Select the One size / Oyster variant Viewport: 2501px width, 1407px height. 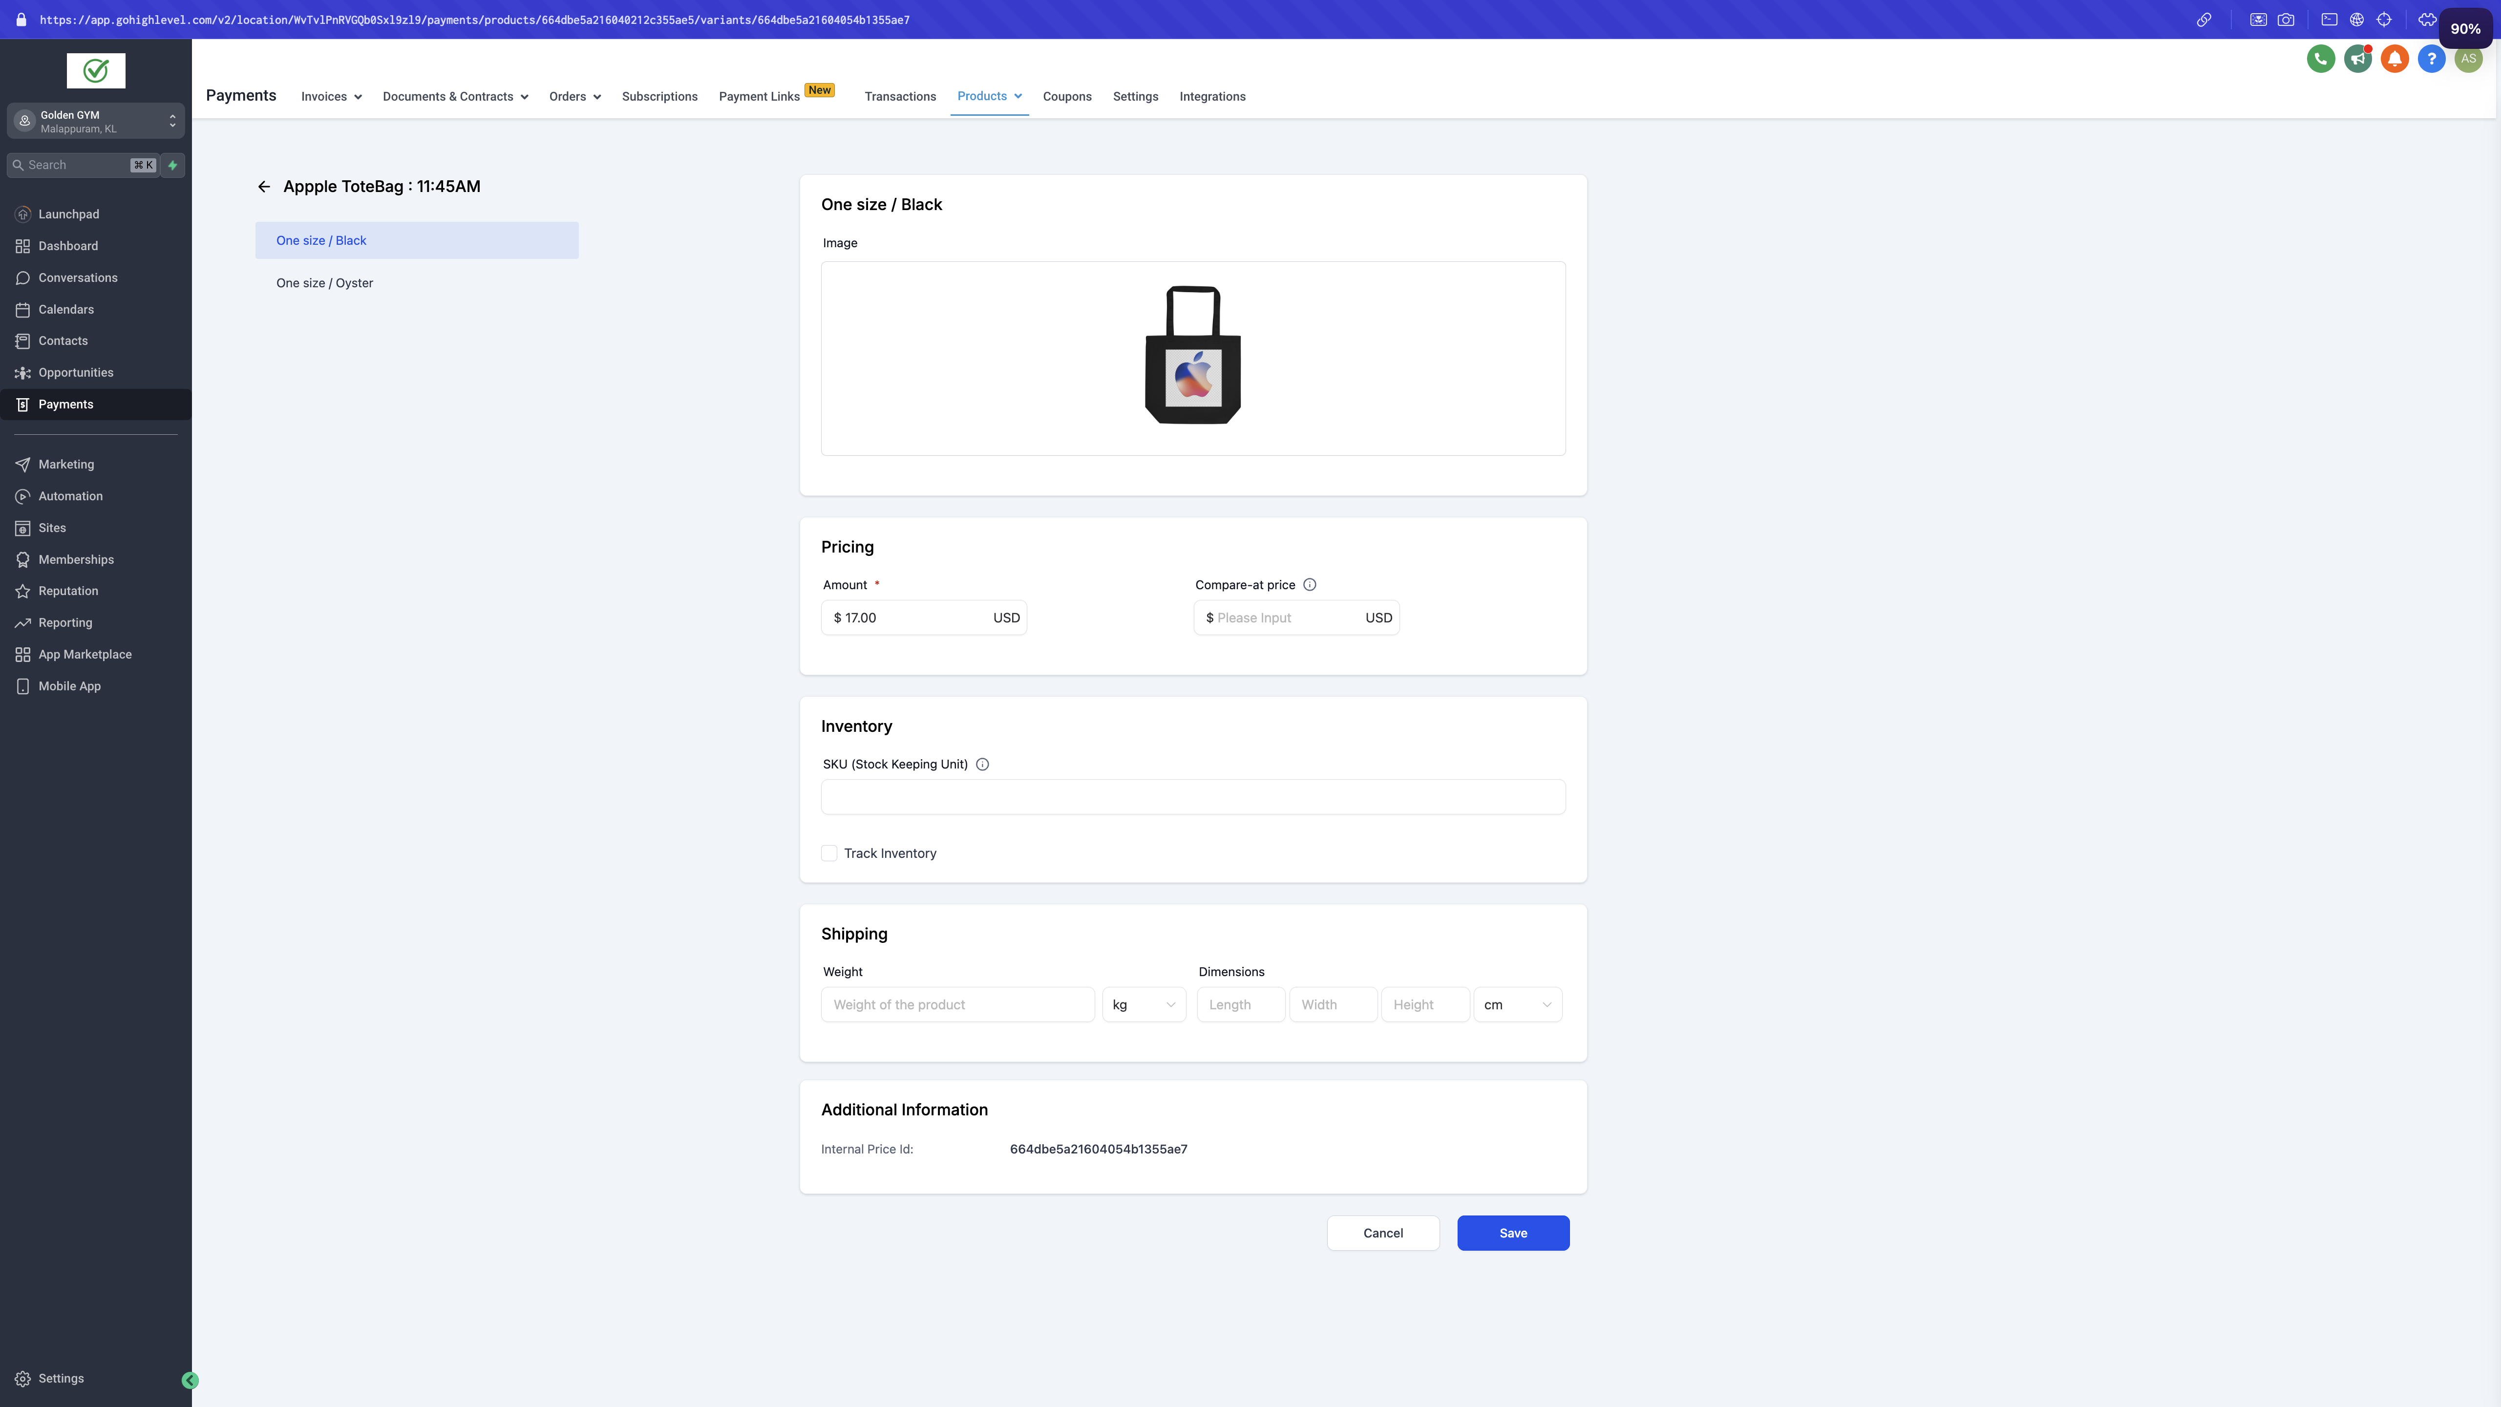coord(324,283)
